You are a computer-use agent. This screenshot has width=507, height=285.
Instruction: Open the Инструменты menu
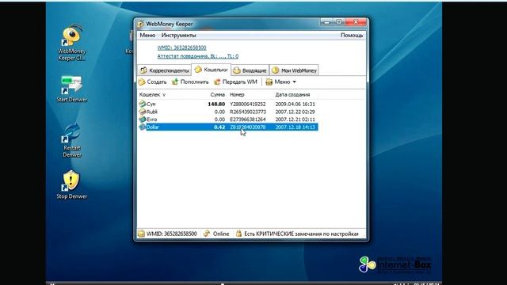[178, 35]
